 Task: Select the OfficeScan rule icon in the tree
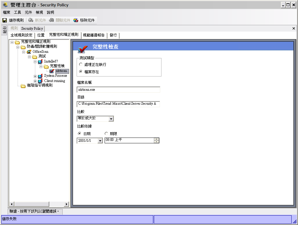point(29,52)
